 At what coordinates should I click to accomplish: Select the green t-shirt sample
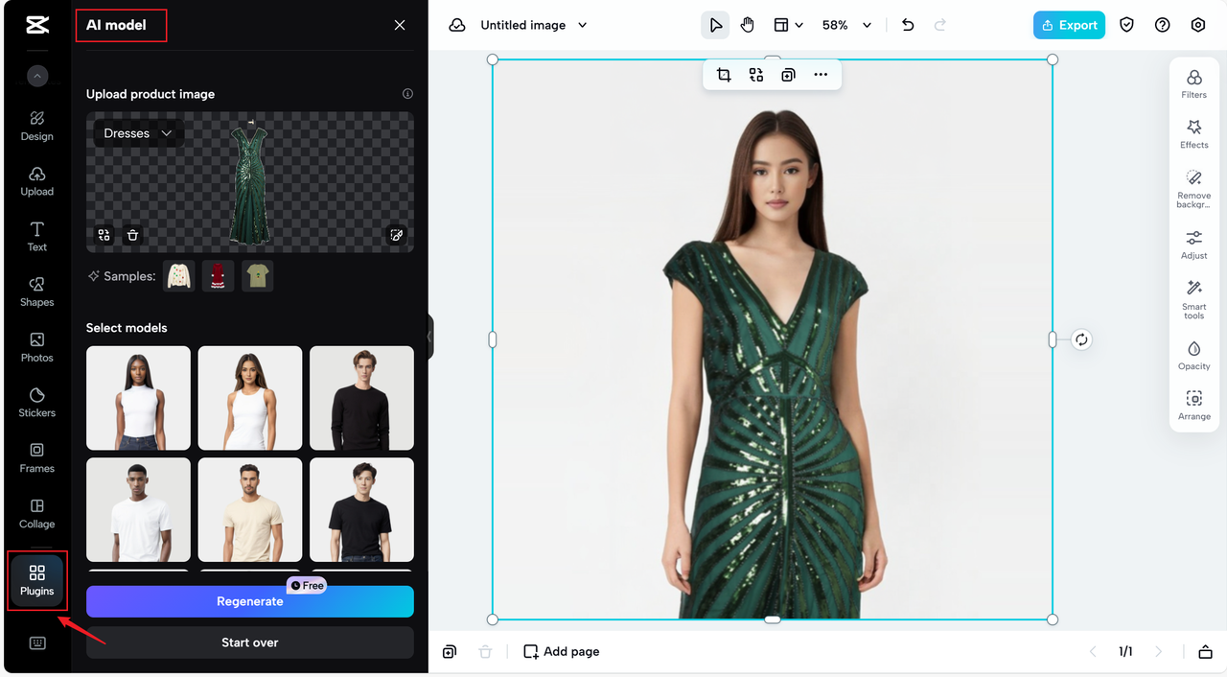pyautogui.click(x=257, y=276)
